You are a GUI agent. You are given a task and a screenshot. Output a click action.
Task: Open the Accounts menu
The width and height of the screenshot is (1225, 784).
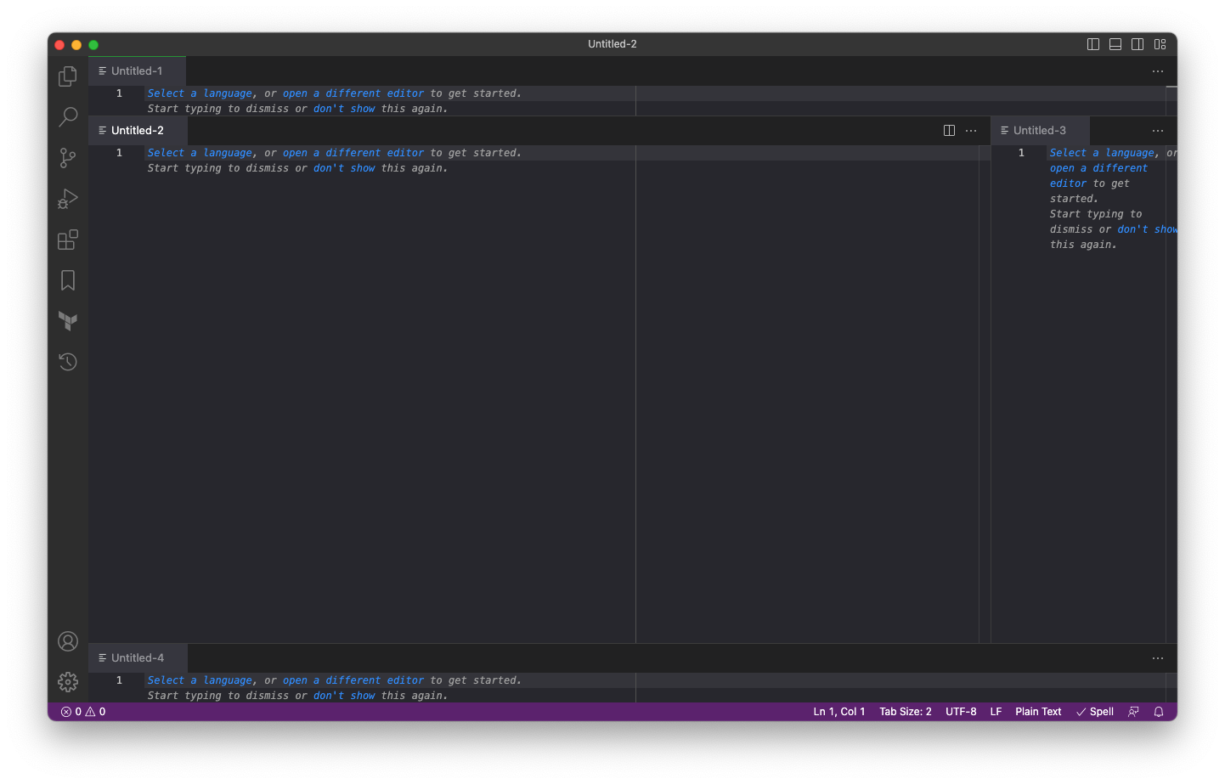coord(67,641)
